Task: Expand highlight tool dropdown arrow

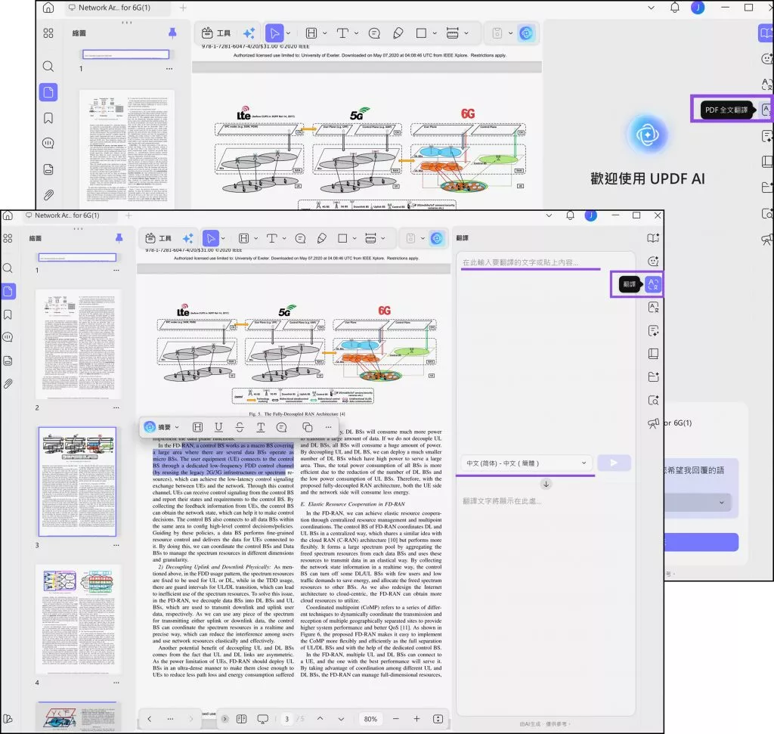Action: click(255, 238)
